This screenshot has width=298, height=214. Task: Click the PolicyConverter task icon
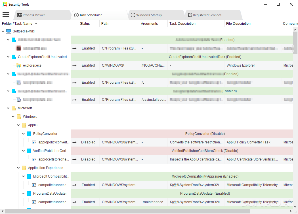coord(29,134)
